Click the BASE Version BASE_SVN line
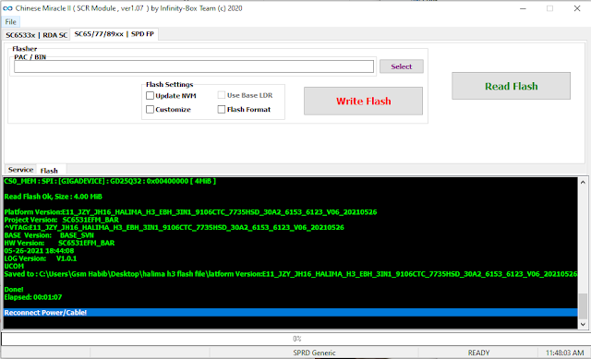This screenshot has height=359, width=591. 49,235
